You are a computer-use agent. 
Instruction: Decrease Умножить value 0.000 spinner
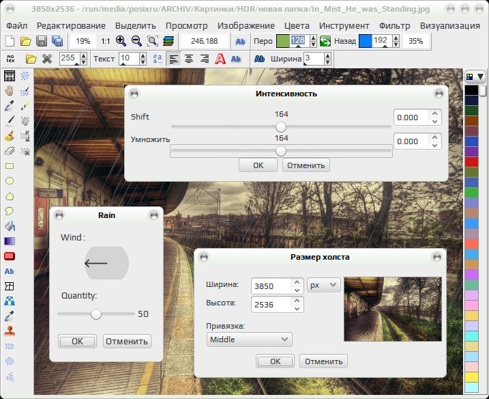[x=435, y=146]
